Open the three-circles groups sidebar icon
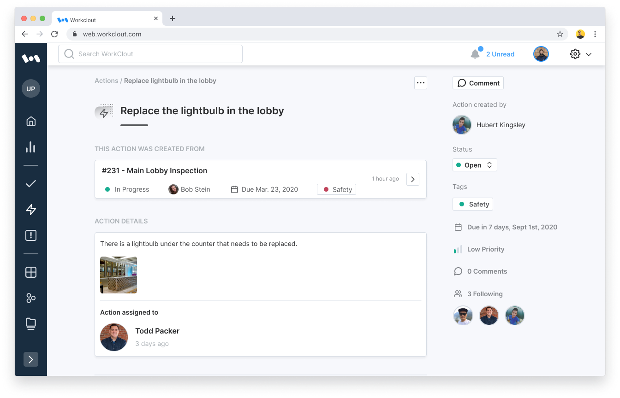Screen dimensions: 620x398 point(31,298)
